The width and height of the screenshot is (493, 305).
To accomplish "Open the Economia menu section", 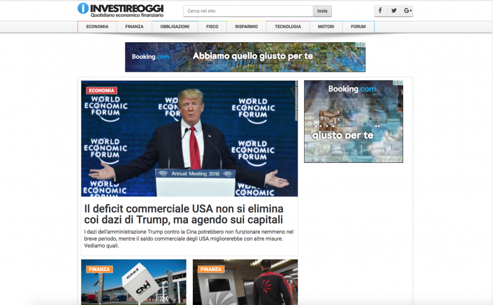I will [x=97, y=27].
